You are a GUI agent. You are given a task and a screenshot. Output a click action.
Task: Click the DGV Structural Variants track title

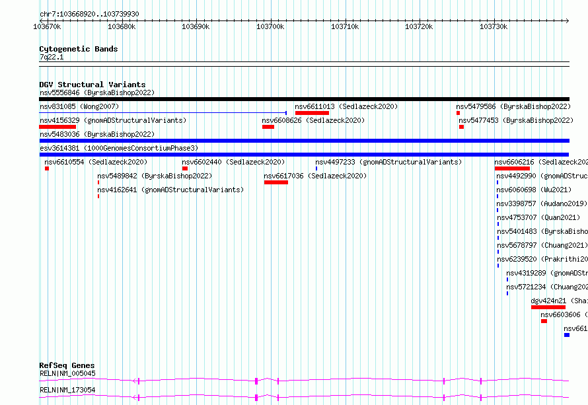click(x=92, y=85)
